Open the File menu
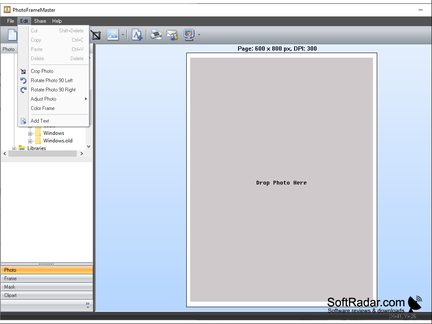The width and height of the screenshot is (432, 324). click(11, 21)
